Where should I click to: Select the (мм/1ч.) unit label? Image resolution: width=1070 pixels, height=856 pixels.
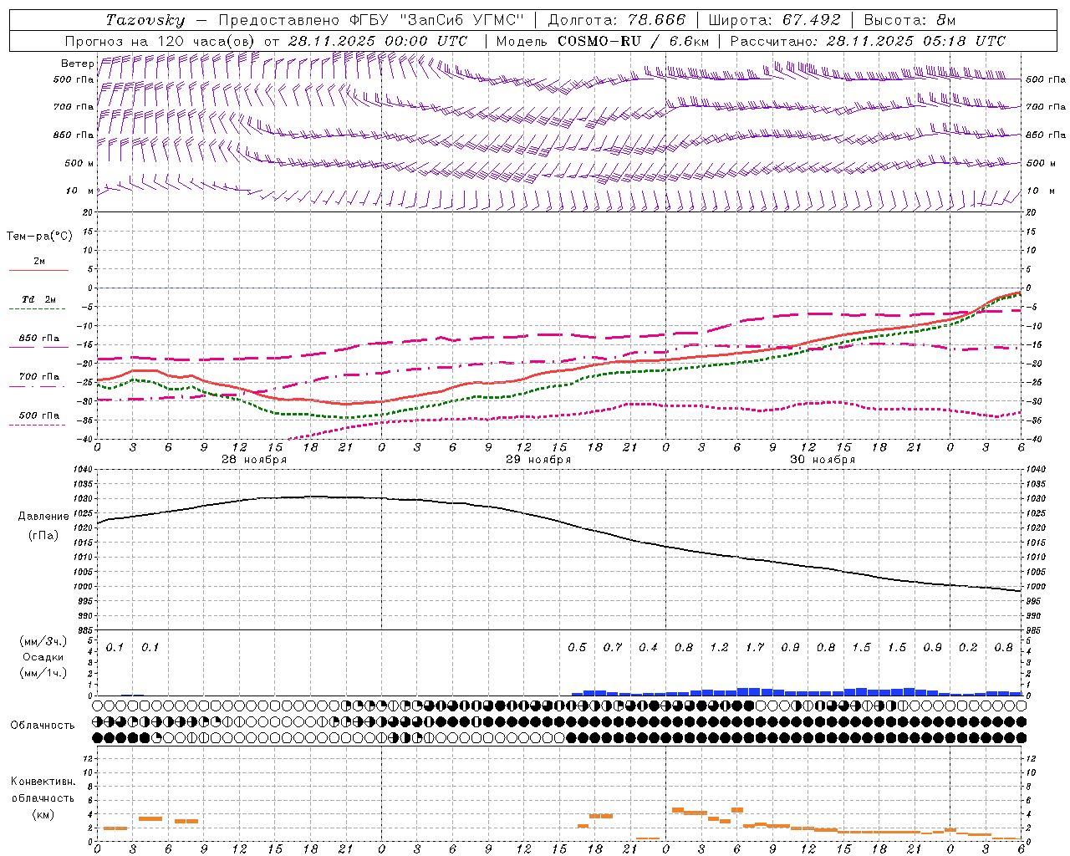tap(43, 673)
